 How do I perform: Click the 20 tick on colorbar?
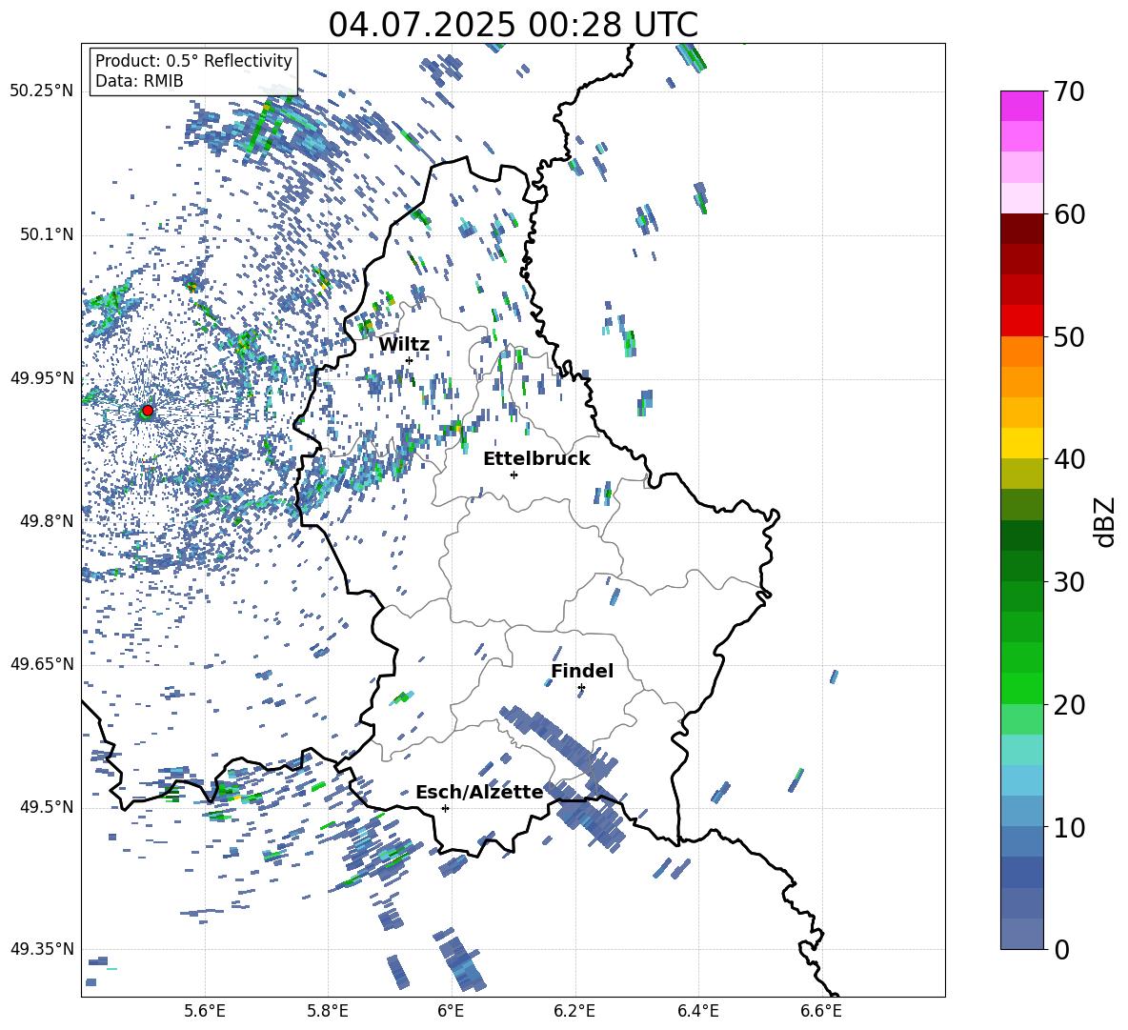click(x=1068, y=704)
